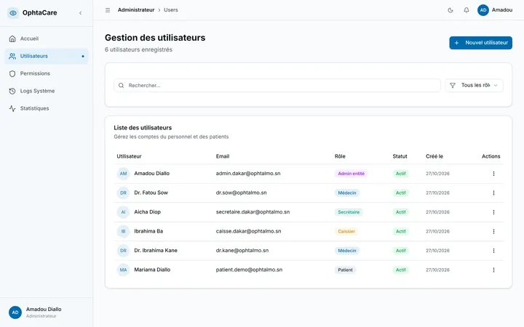This screenshot has width=524, height=327.
Task: Focus the Rechercher search field
Action: 277,86
